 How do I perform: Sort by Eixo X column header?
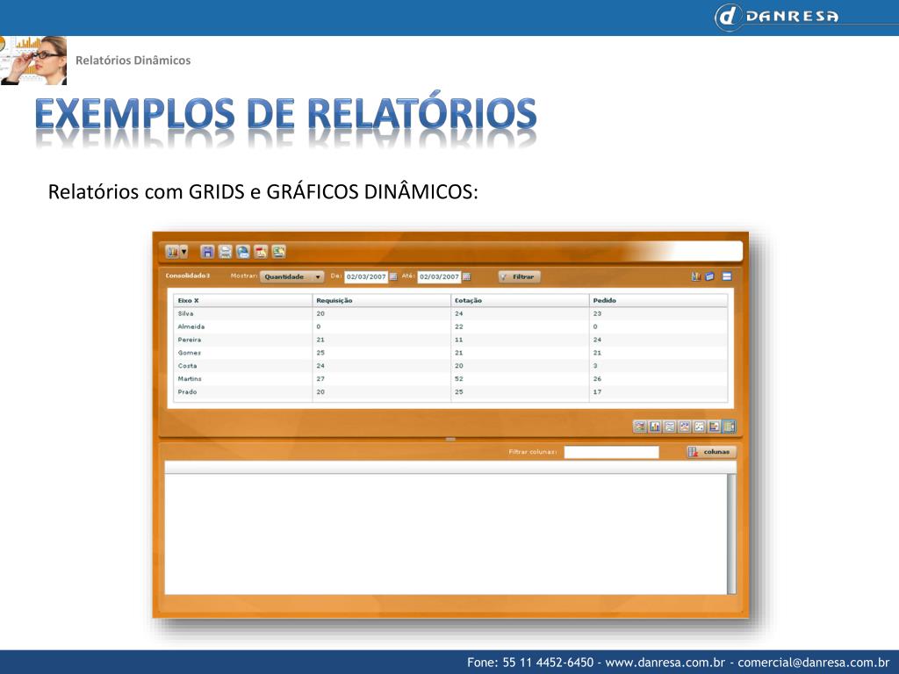[x=243, y=300]
